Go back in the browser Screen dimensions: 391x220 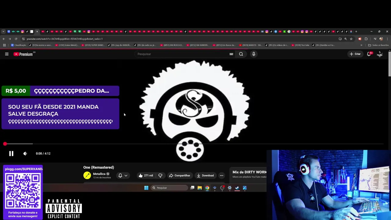click(x=4, y=39)
